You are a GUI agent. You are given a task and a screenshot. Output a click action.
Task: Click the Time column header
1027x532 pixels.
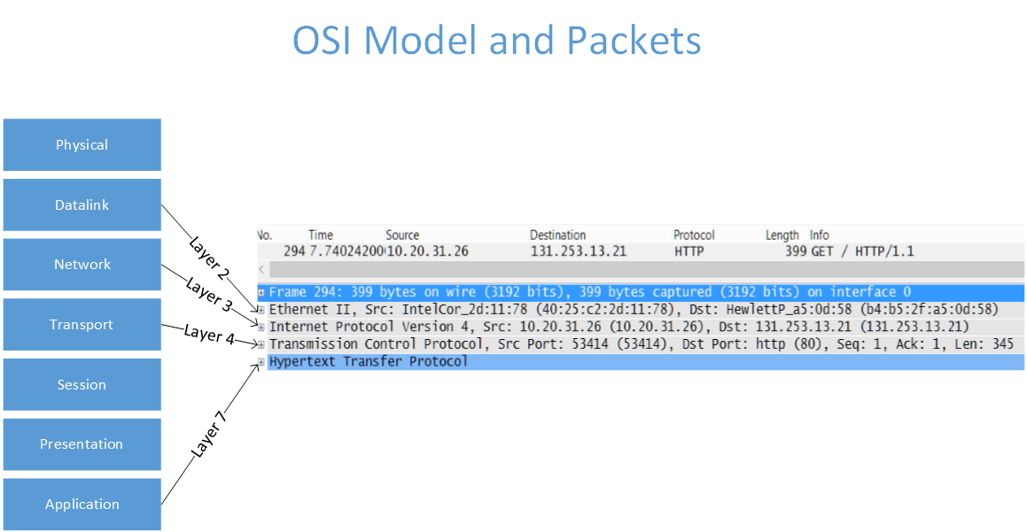pos(320,235)
